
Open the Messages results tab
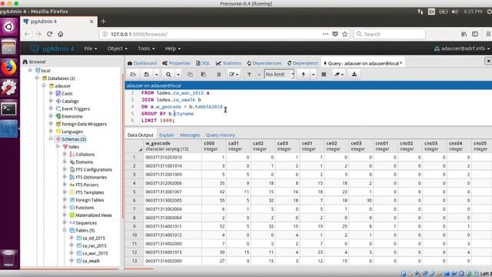click(x=190, y=135)
